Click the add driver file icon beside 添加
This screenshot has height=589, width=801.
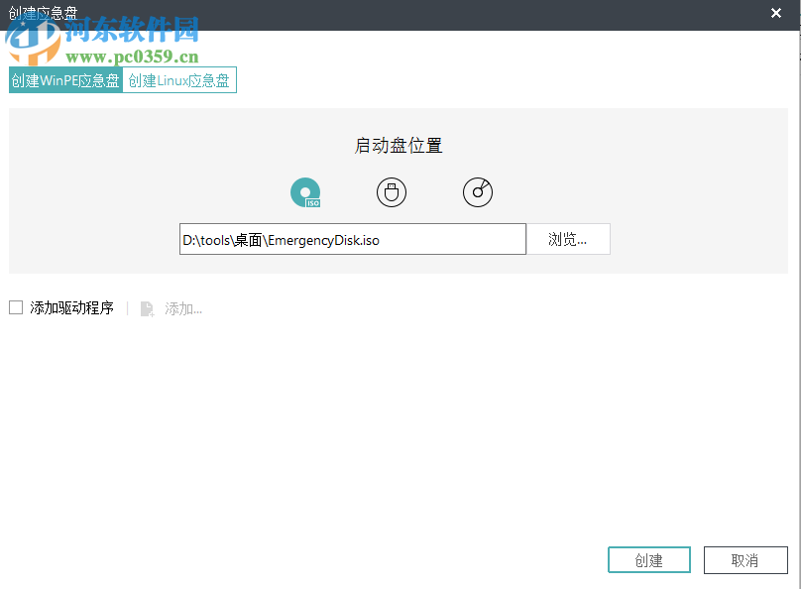[x=147, y=308]
